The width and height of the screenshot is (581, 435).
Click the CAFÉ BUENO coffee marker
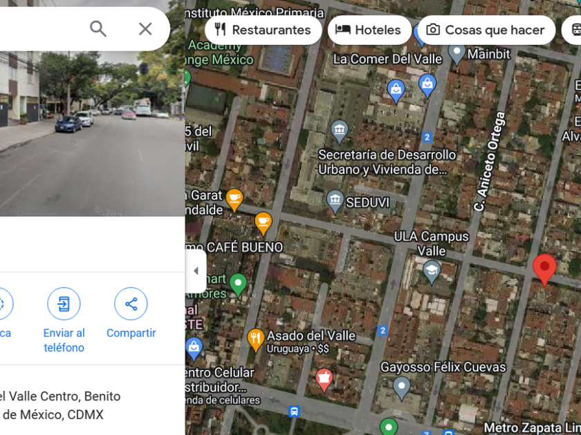click(x=263, y=224)
